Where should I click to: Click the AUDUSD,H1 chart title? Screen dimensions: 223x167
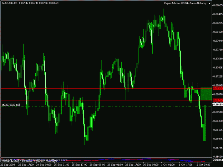tap(9, 3)
